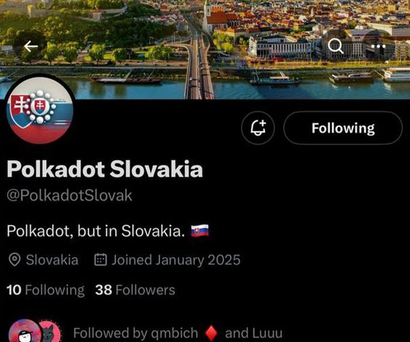Open Followed by qmbich and Luuu

coord(178,333)
